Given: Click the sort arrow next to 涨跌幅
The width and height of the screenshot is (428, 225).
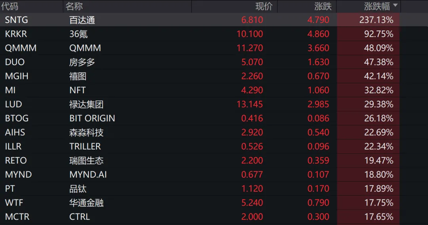Looking at the screenshot, I should pyautogui.click(x=395, y=6).
